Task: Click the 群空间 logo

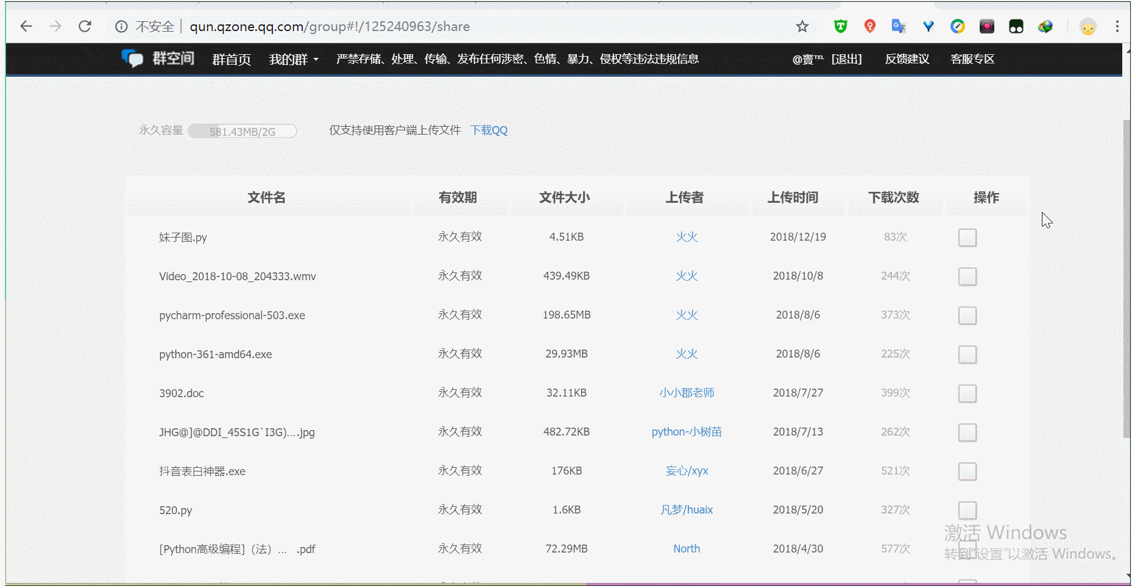Action: [158, 58]
